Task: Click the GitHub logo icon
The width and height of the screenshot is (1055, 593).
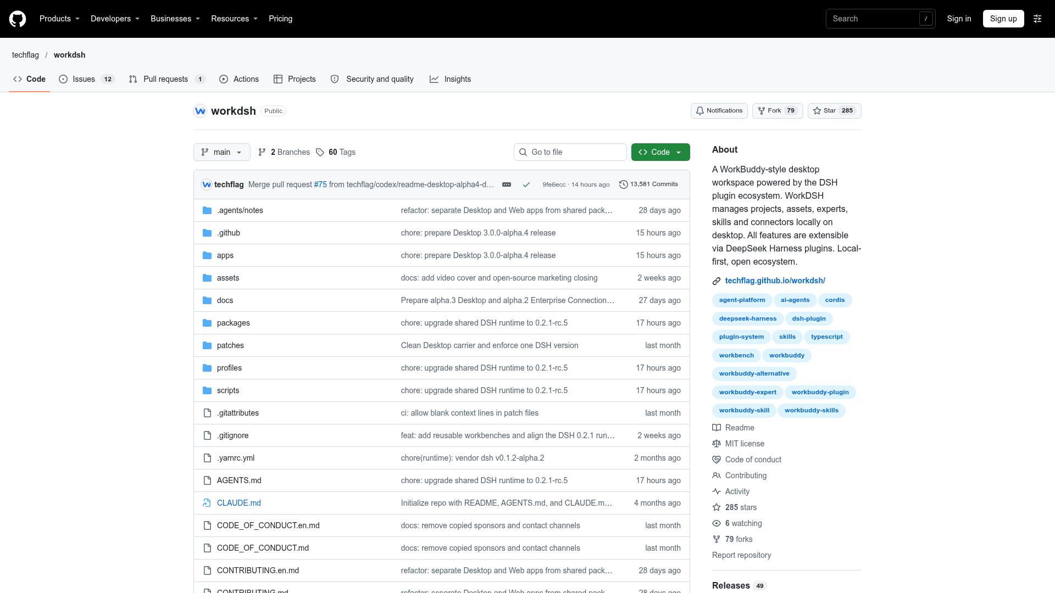Action: pyautogui.click(x=18, y=19)
